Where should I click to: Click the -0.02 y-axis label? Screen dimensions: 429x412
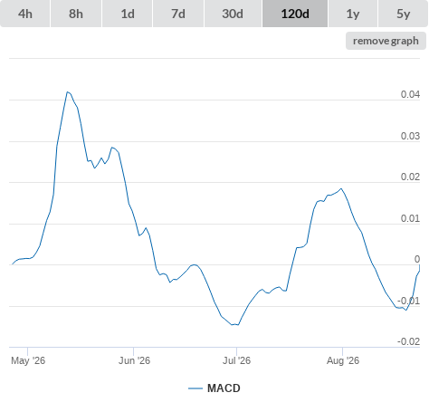point(409,341)
